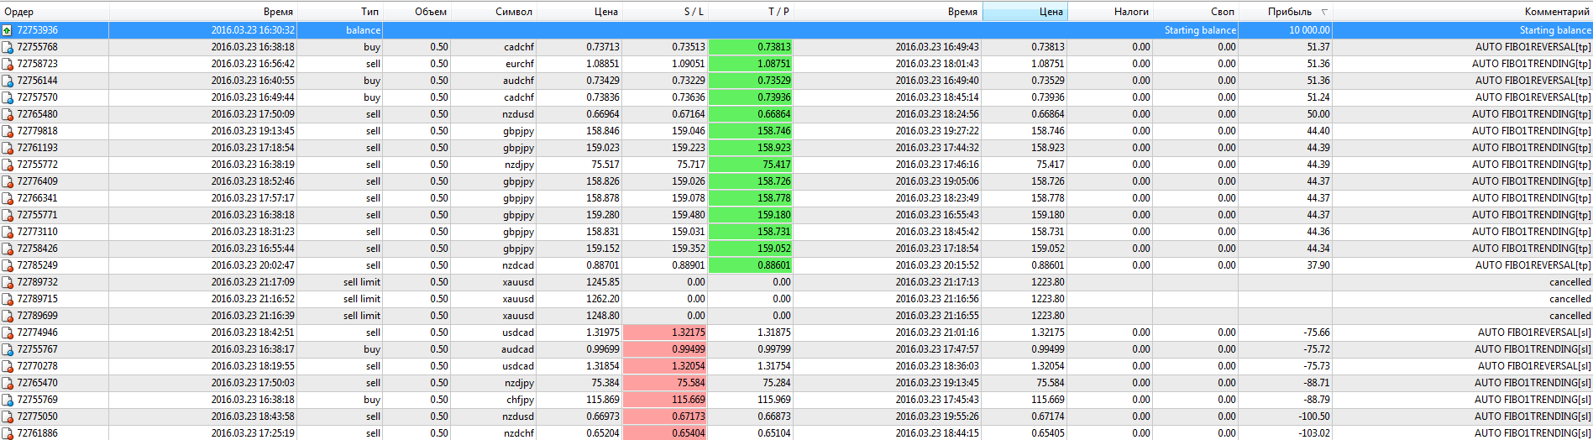The image size is (1593, 440).
Task: Click the order icon beside 72774946
Action: point(8,333)
